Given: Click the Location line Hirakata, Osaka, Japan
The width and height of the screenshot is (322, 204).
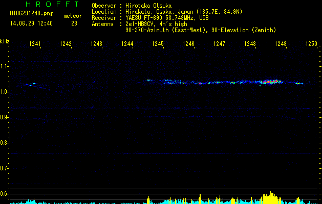Looking at the screenshot, I should point(167,12).
